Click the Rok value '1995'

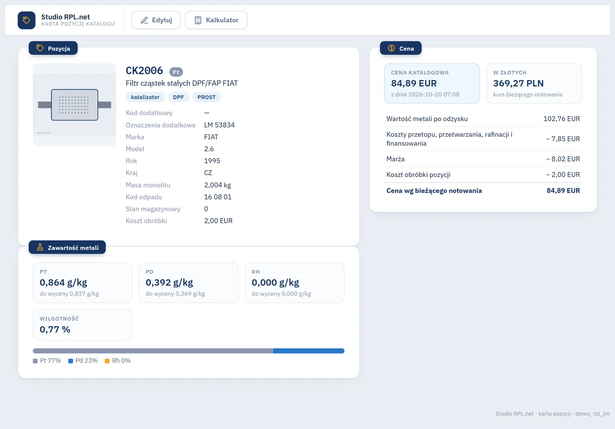(212, 161)
